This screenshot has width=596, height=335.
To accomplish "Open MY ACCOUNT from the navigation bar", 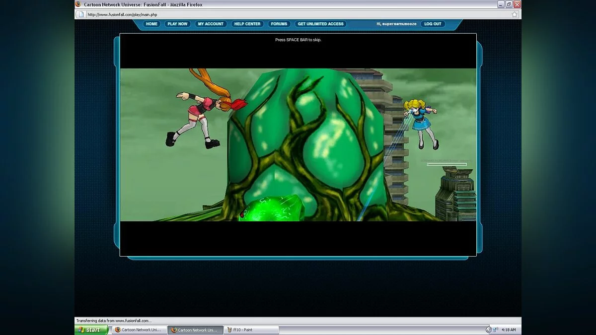I will point(211,24).
